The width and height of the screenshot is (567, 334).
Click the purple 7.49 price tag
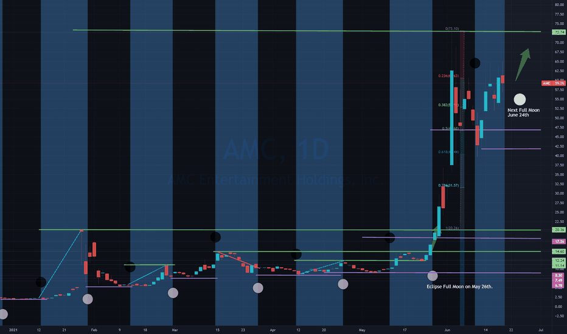(558, 280)
